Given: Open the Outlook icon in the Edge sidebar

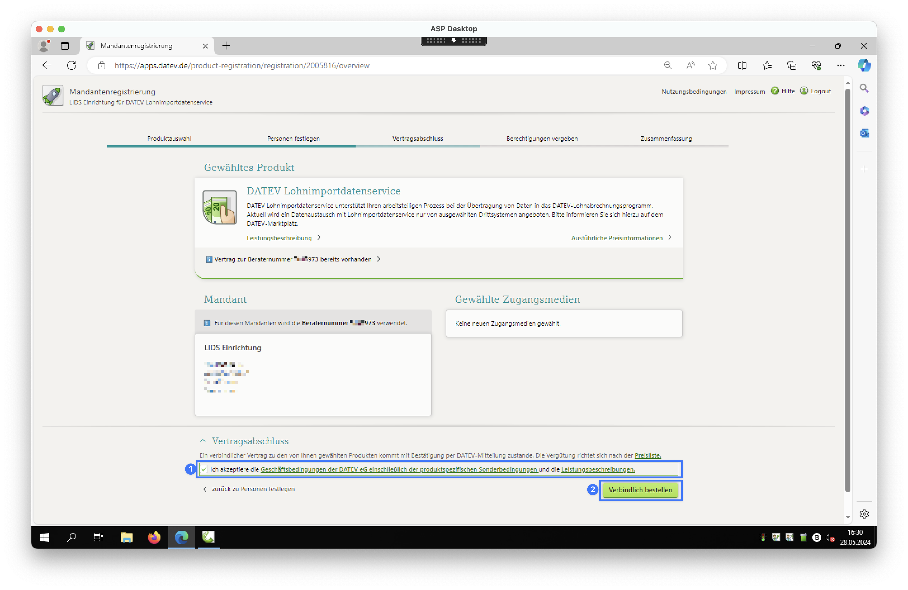Looking at the screenshot, I should [864, 134].
